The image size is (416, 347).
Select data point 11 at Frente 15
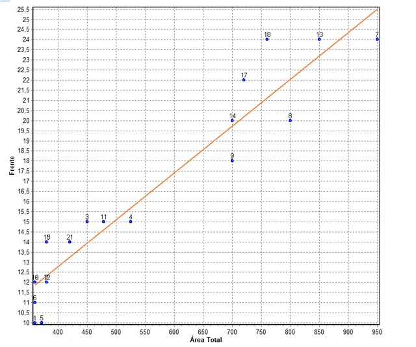coord(103,222)
